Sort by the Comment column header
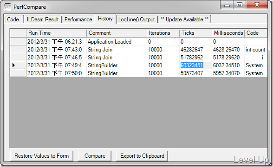This screenshot has width=273, height=167. pyautogui.click(x=117, y=33)
